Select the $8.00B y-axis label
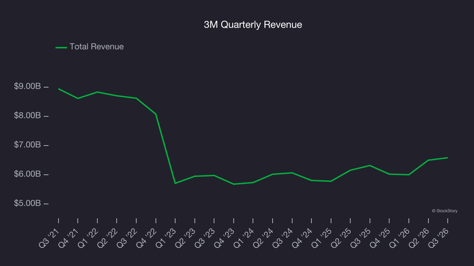This screenshot has height=266, width=474. pyautogui.click(x=27, y=116)
